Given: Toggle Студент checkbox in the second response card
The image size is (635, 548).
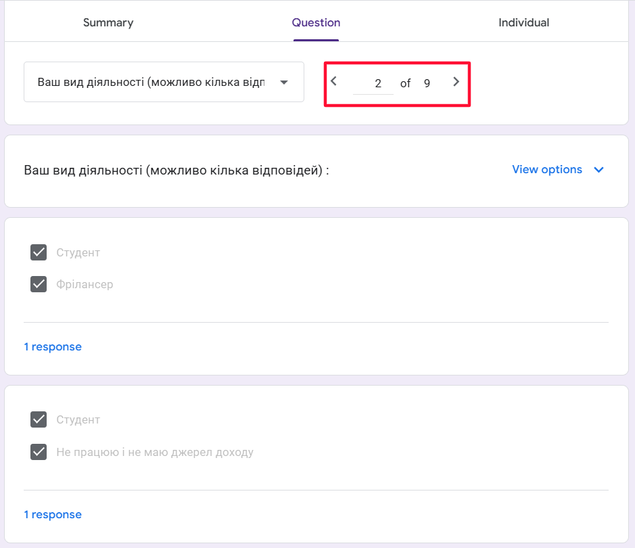Looking at the screenshot, I should 39,419.
